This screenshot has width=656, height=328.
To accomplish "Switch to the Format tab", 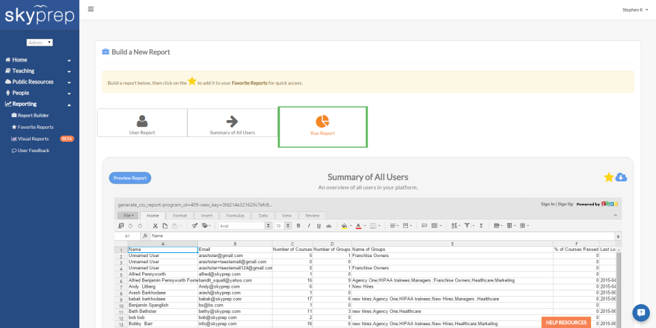I will [180, 215].
